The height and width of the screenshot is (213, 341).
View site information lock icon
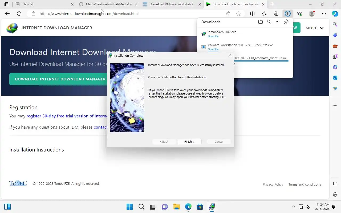(x=34, y=14)
